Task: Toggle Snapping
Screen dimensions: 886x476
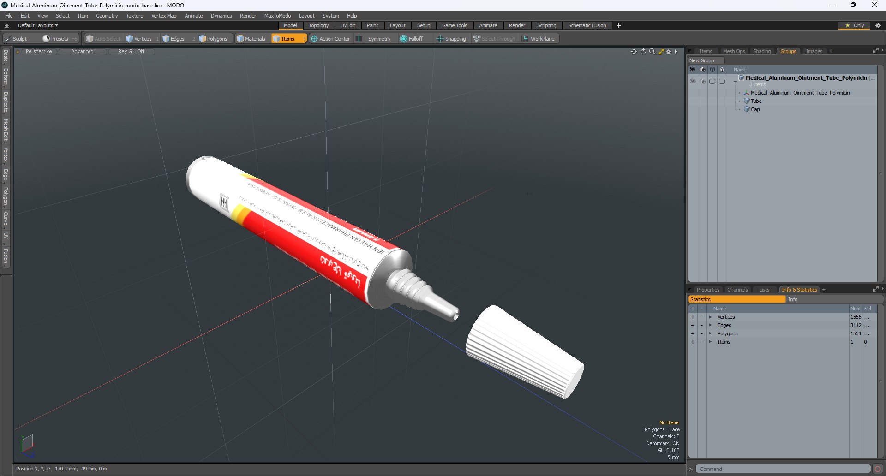Action: [x=451, y=39]
